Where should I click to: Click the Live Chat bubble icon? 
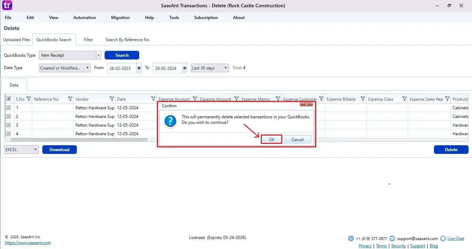coord(443,239)
